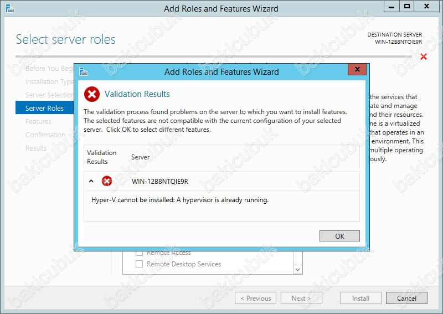Click the wizard icon in the dialog title bar
This screenshot has width=443, height=314.
84,71
